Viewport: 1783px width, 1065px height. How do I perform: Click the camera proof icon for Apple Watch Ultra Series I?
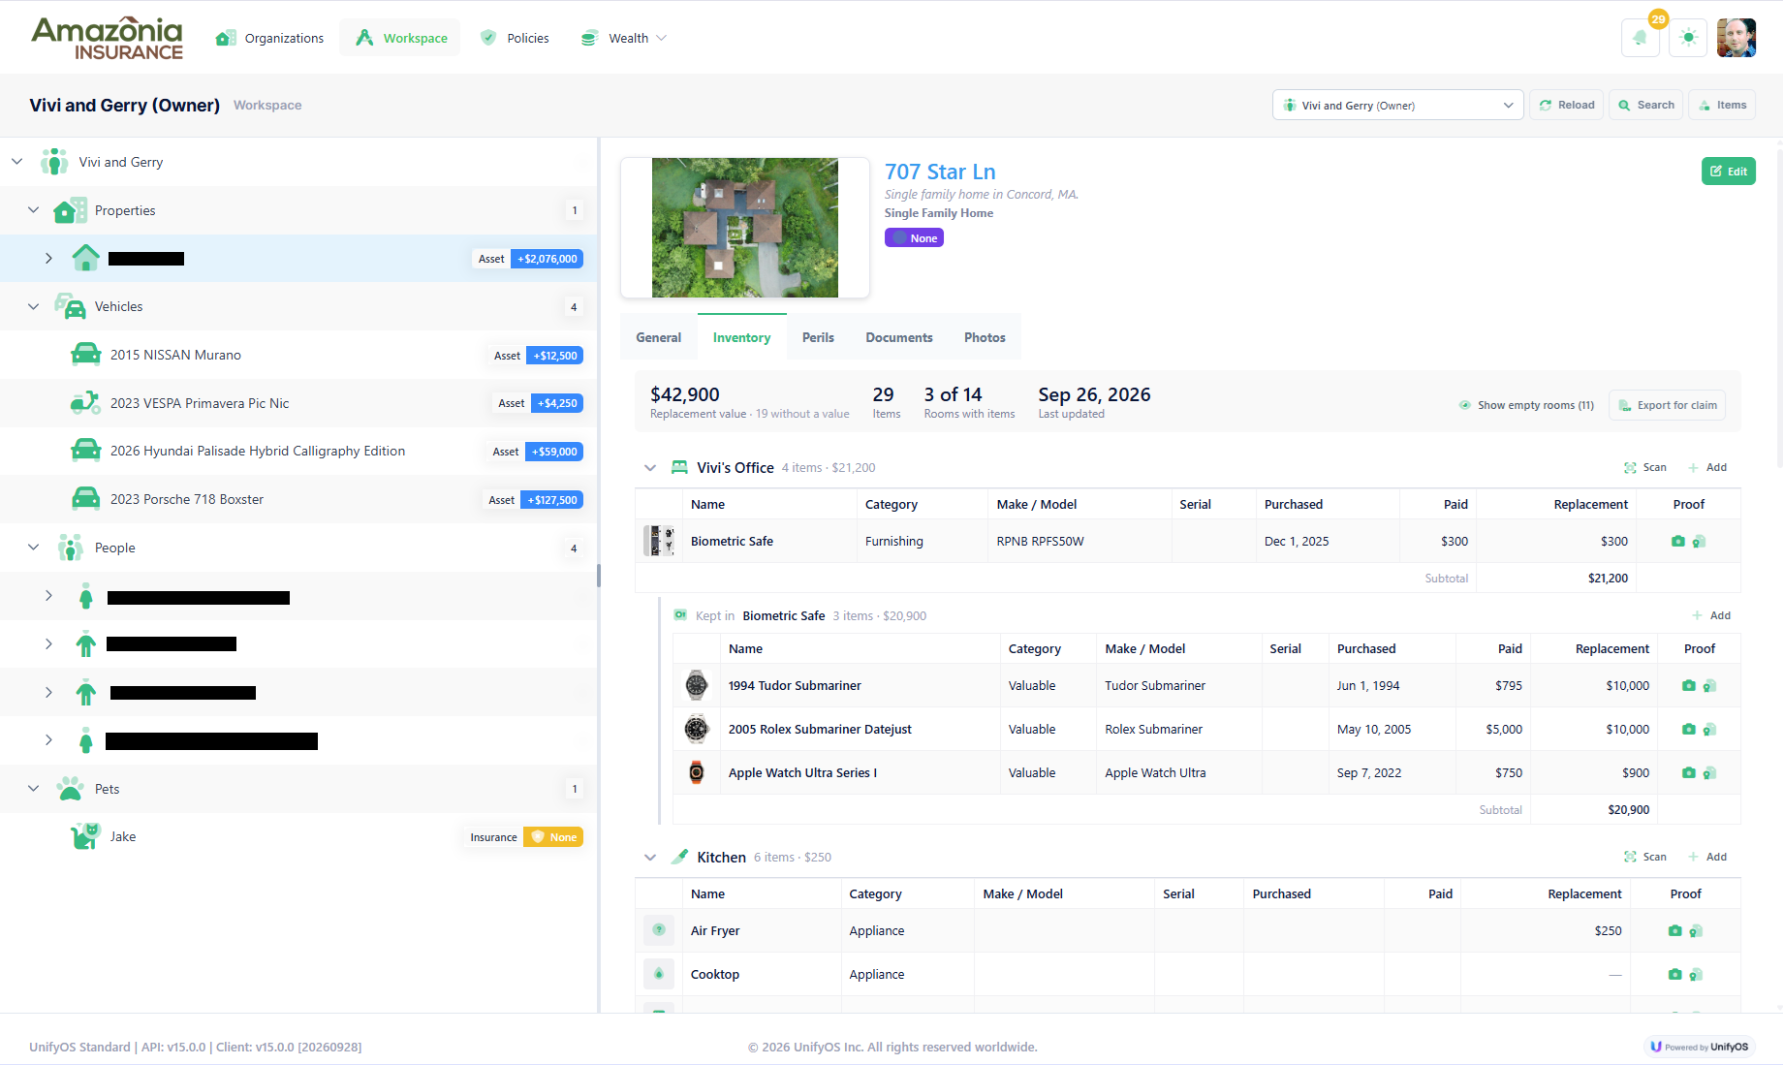[1689, 773]
